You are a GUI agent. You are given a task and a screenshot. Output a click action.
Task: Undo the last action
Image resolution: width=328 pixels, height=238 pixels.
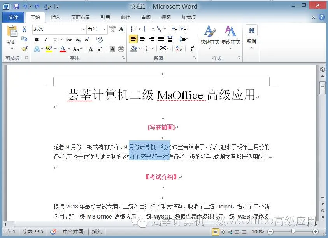pos(25,7)
